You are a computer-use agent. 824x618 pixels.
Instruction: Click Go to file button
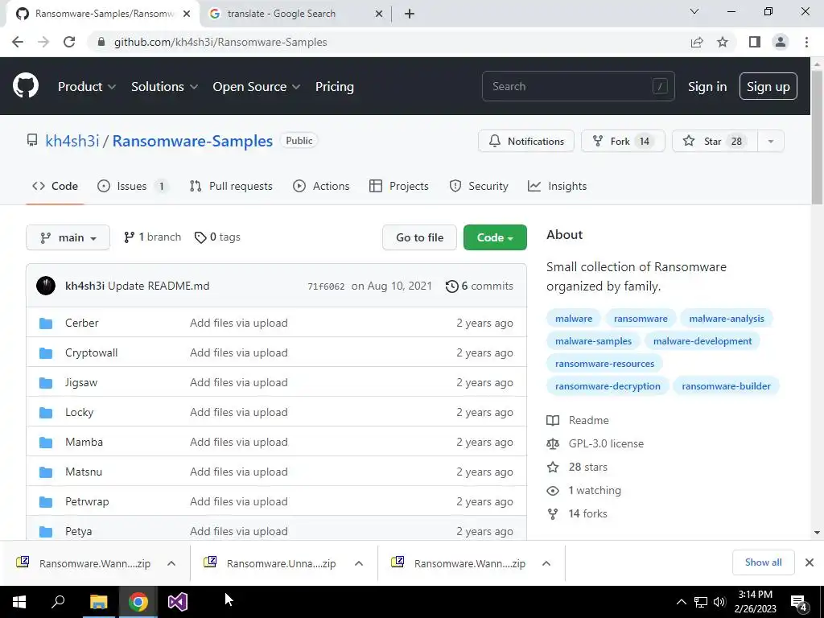419,237
